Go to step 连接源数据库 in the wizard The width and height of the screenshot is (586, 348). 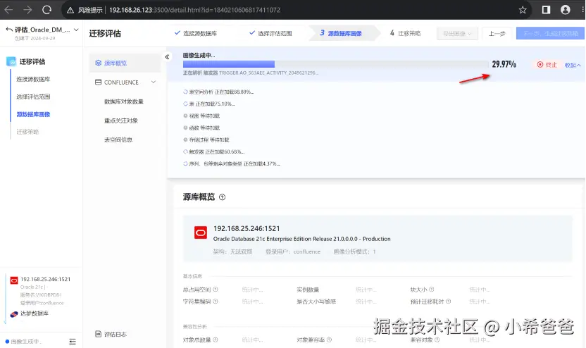196,33
